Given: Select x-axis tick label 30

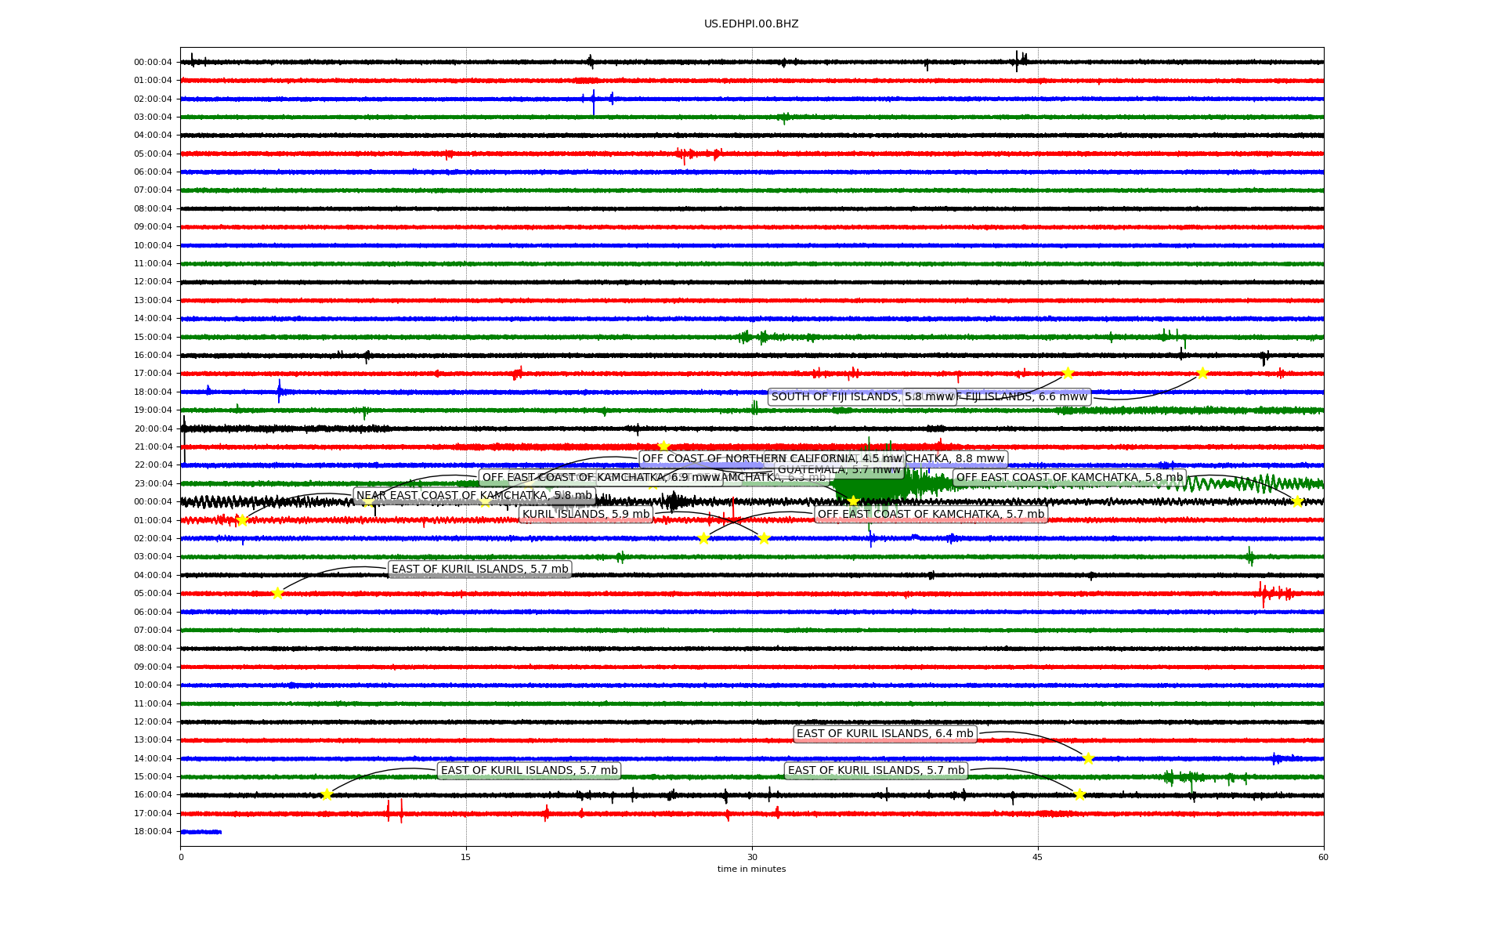Looking at the screenshot, I should tap(752, 857).
